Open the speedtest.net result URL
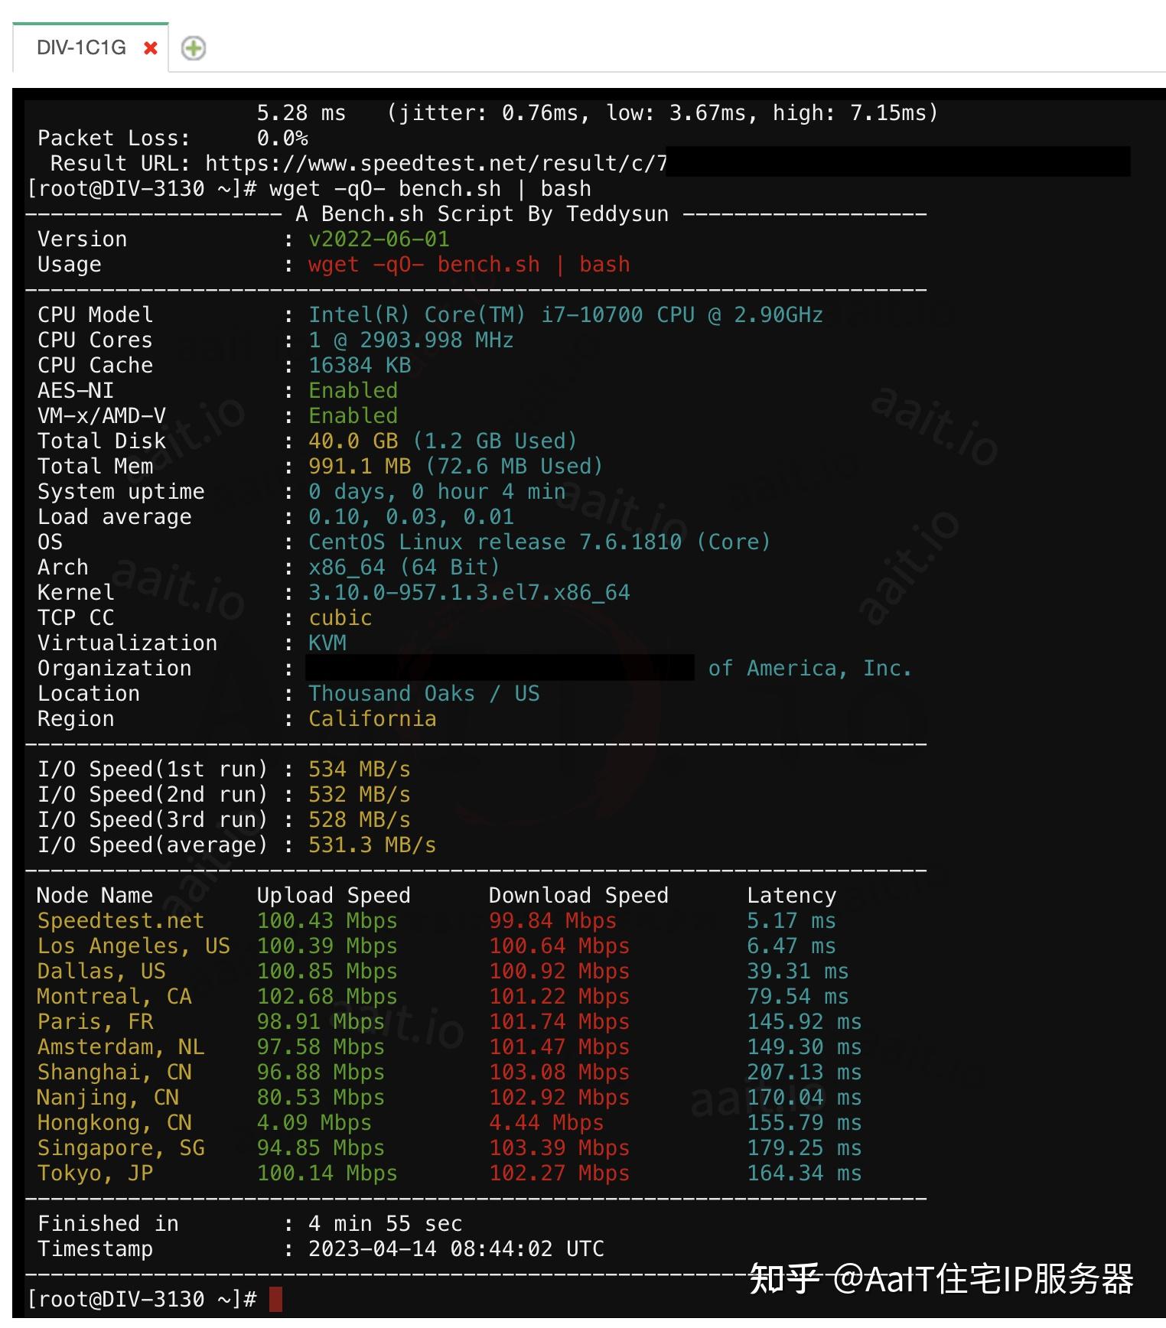Image resolution: width=1166 pixels, height=1328 pixels. point(435,164)
